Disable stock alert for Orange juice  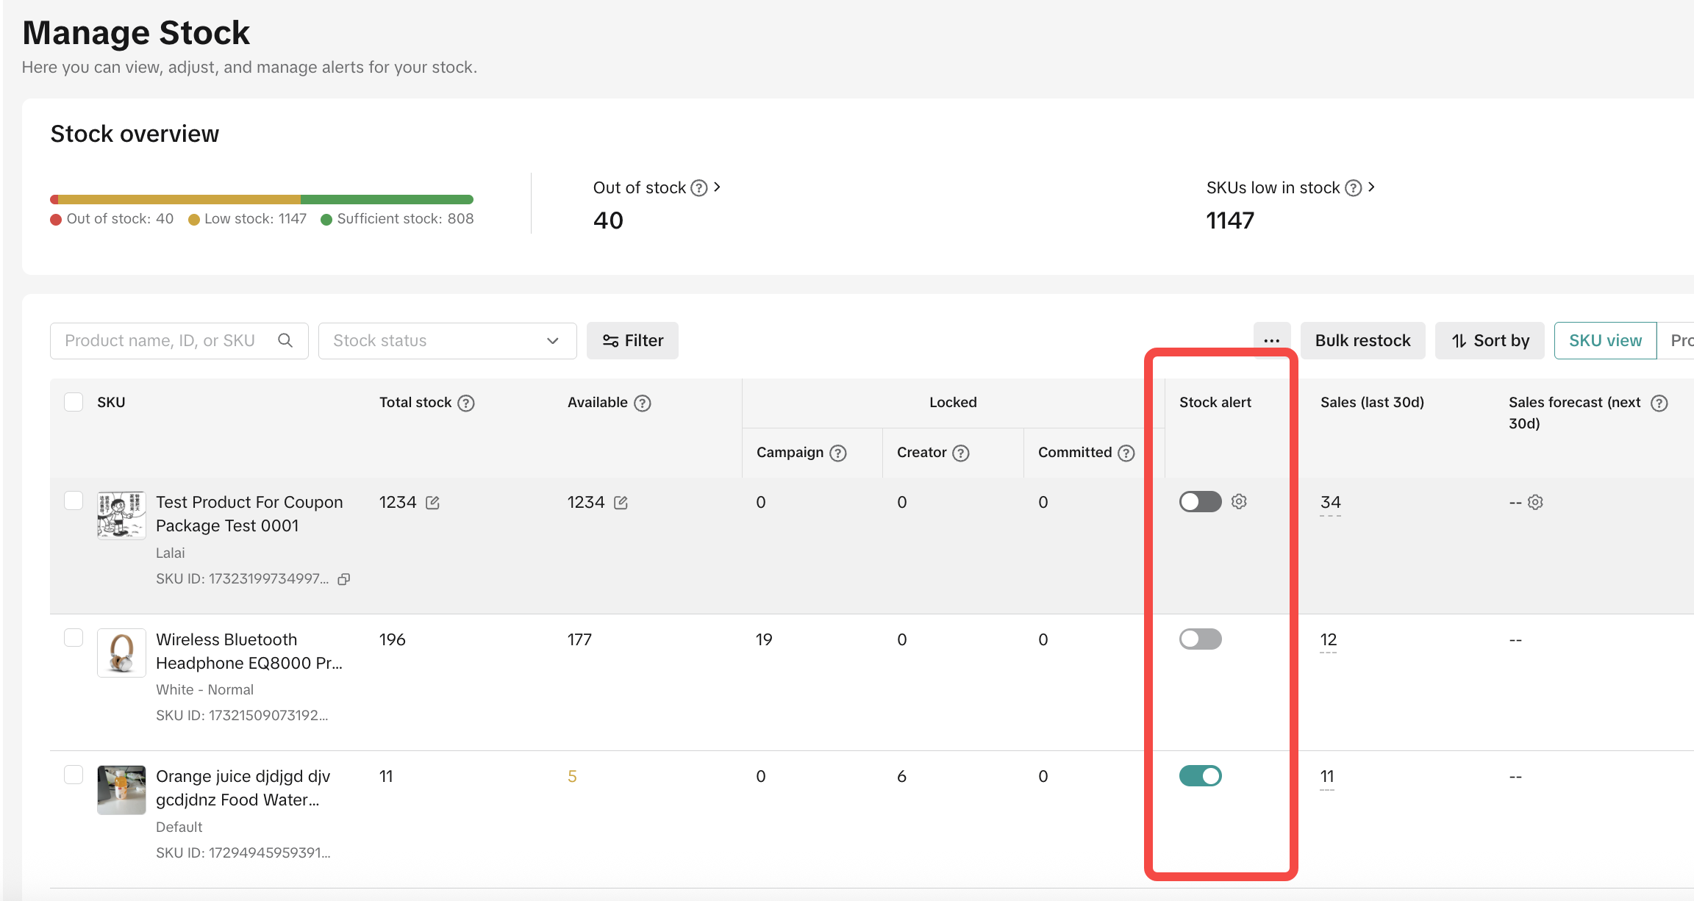coord(1200,775)
